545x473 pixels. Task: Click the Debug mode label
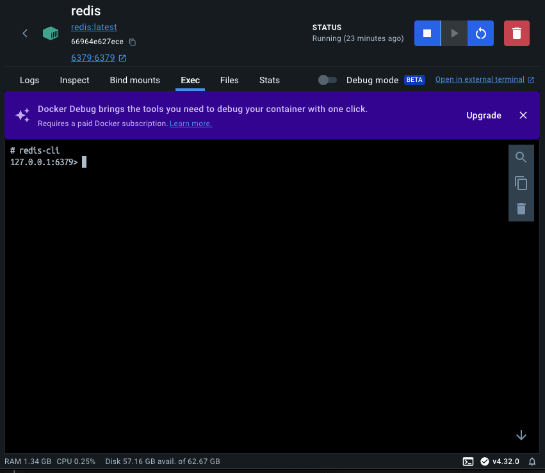372,80
